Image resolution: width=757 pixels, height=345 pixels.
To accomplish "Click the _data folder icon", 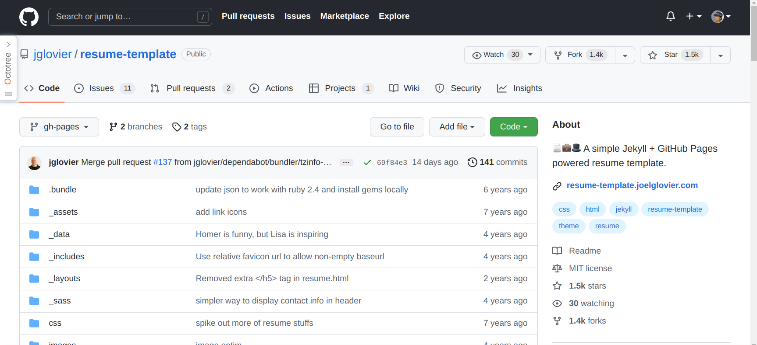I will 34,234.
